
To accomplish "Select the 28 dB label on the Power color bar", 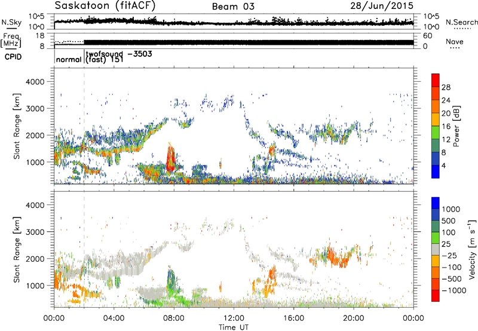I will pos(446,87).
